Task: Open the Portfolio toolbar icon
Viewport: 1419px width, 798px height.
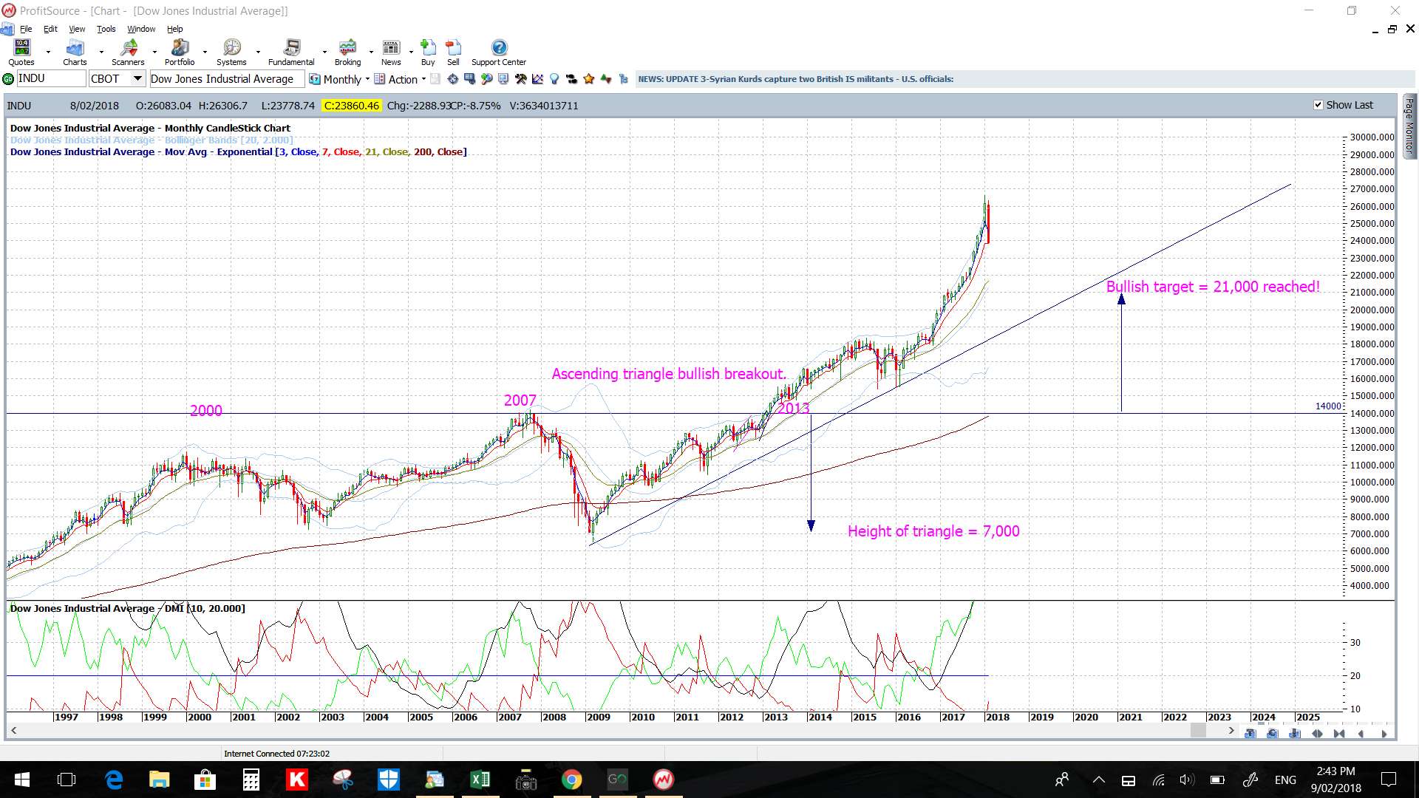Action: pos(180,52)
